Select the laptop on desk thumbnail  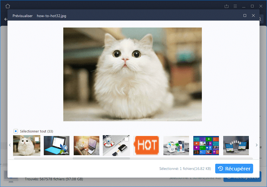coord(87,146)
